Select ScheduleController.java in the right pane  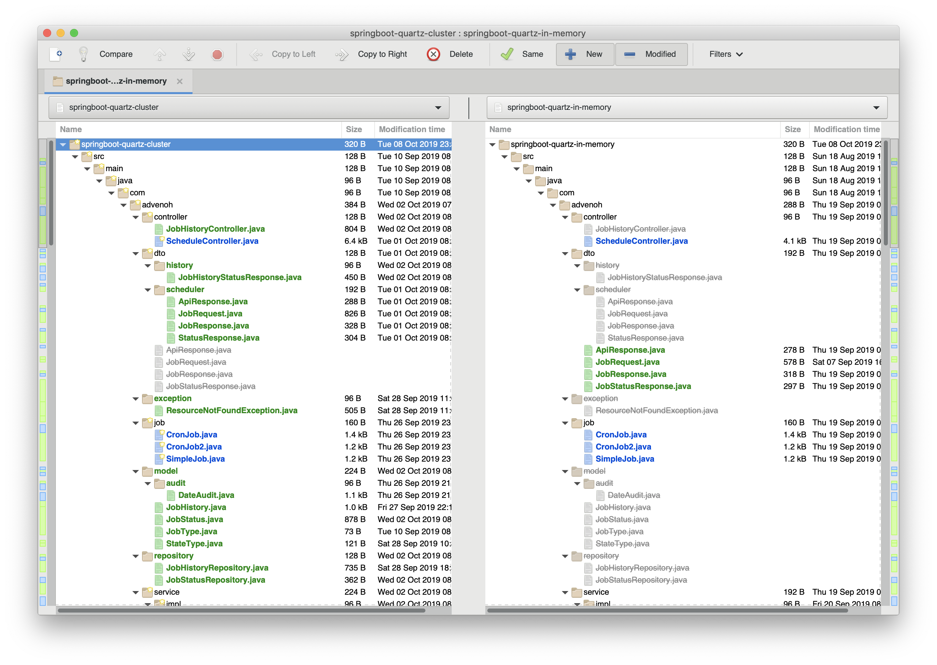[641, 241]
